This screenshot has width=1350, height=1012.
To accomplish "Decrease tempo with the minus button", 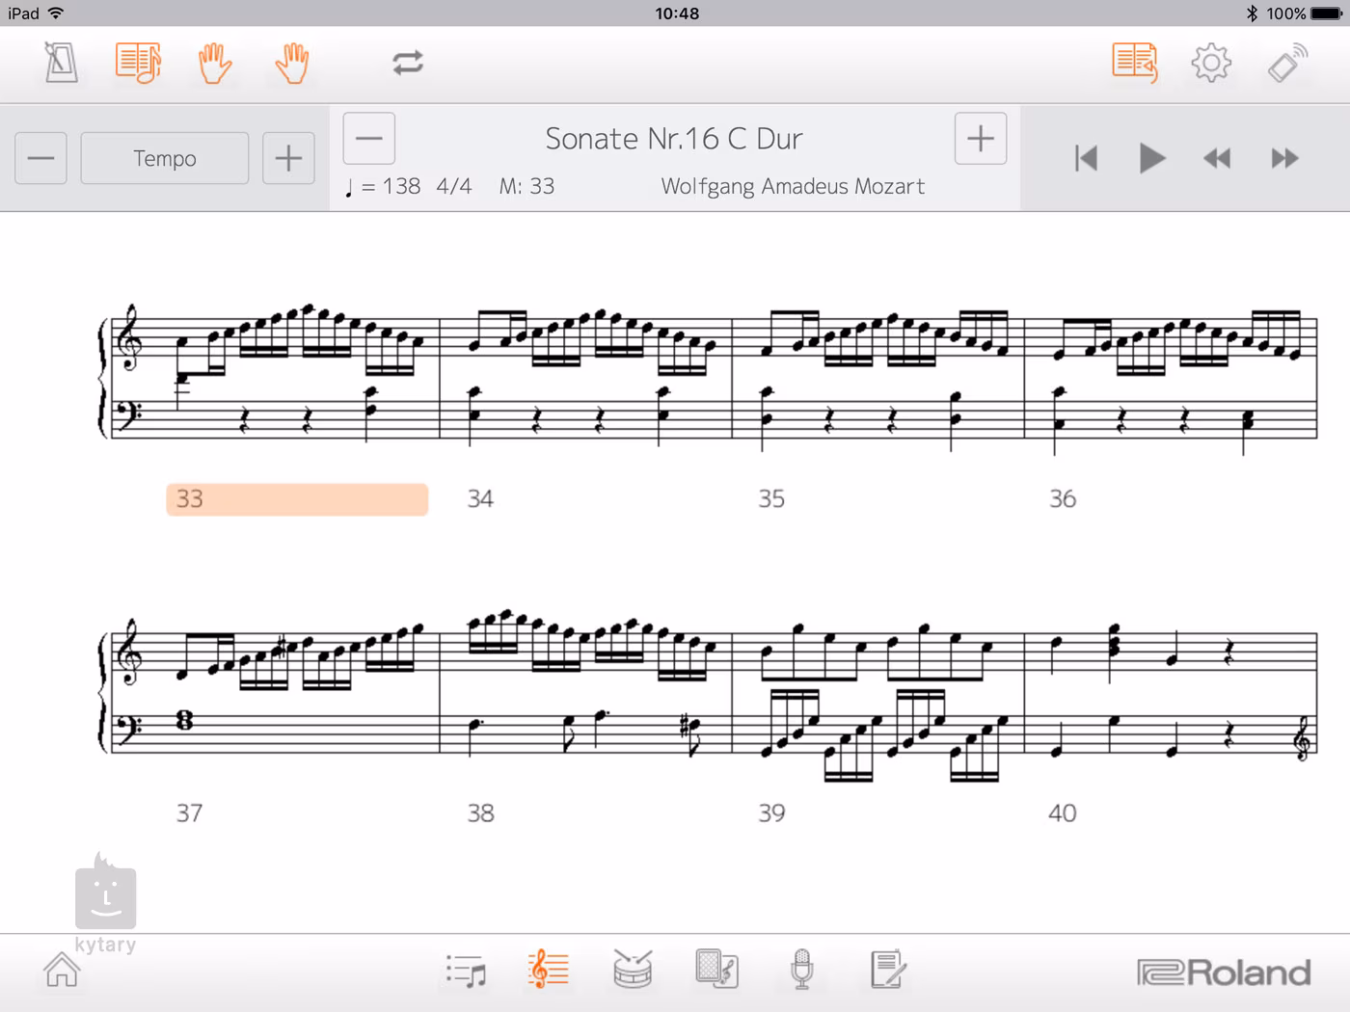I will [x=40, y=158].
